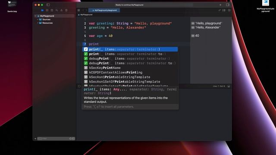
Task: Click the line 7 run marker in the gutter
Action: (85, 44)
